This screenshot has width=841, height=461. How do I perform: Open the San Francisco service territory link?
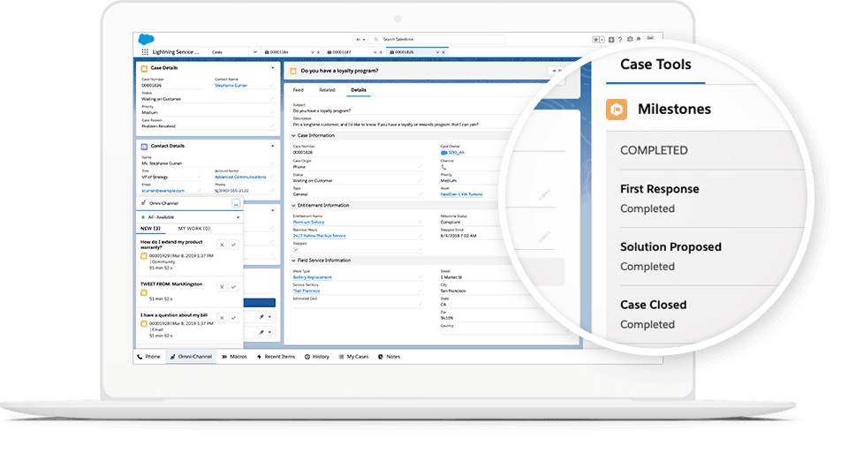click(x=307, y=291)
